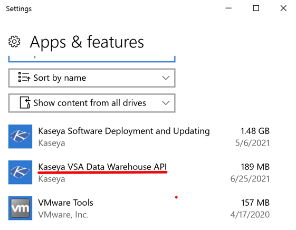Click the 6/25/2021 install date

[250, 179]
